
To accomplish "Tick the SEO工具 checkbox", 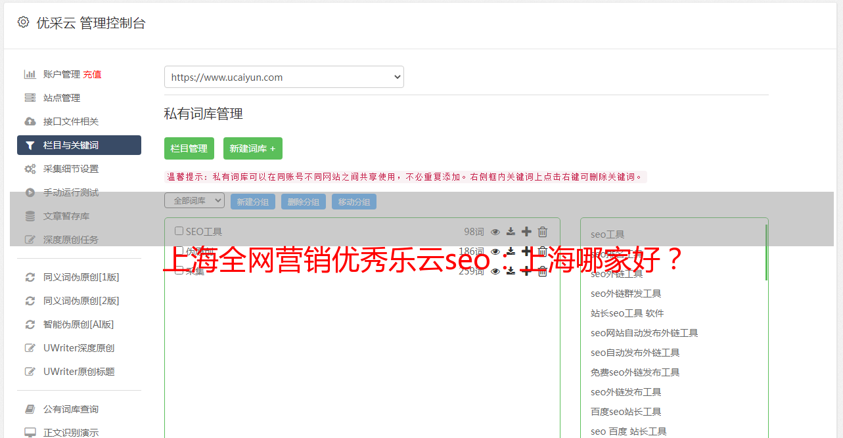I will [x=179, y=231].
